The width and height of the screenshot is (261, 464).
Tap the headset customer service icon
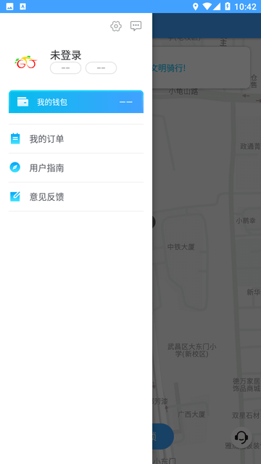click(241, 437)
